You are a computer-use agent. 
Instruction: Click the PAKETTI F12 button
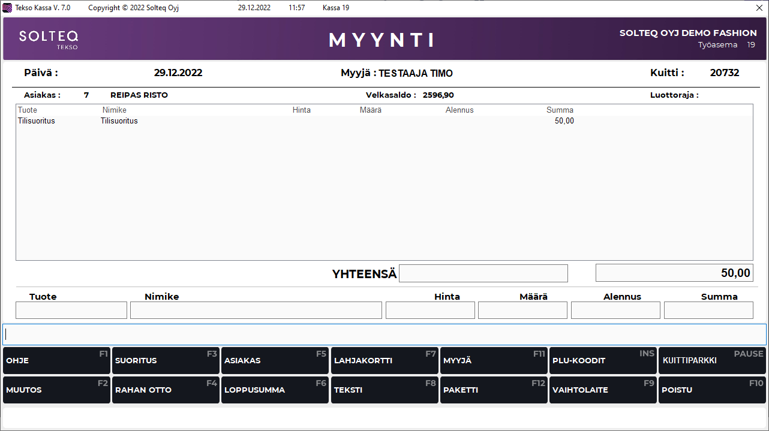click(x=493, y=390)
